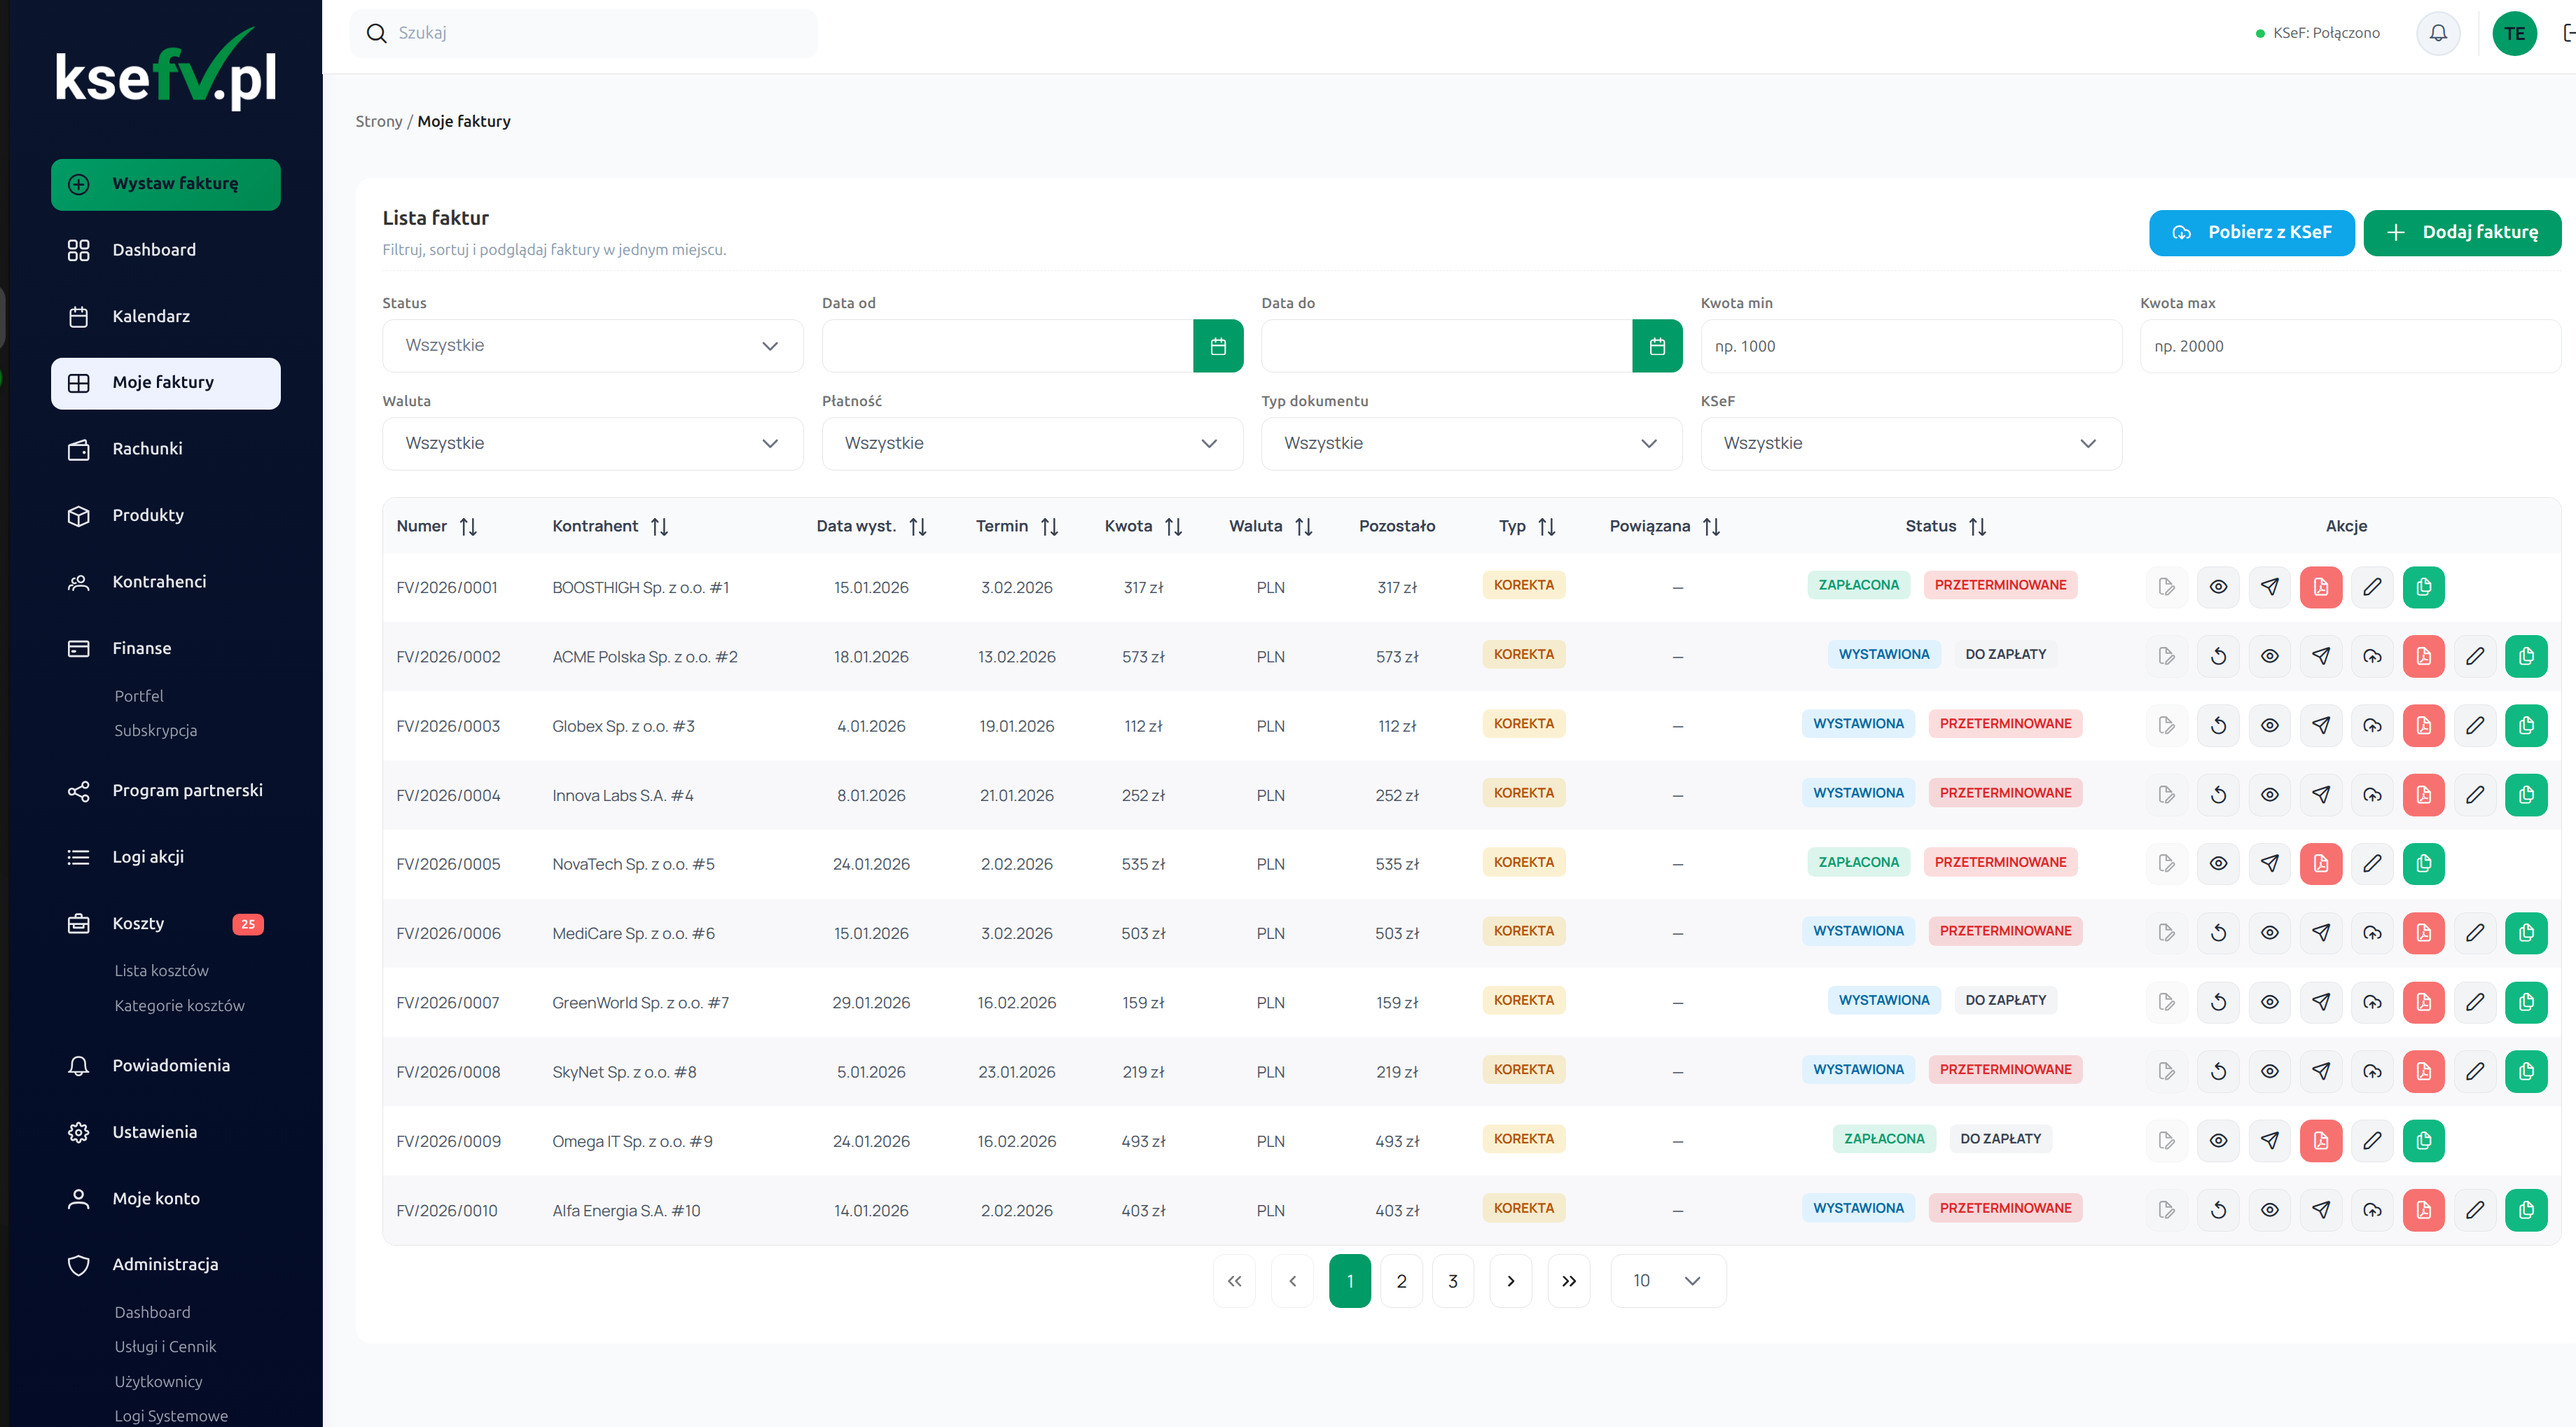Click the revert arrow icon for FV/2026/0006
Viewport: 2576px width, 1427px height.
pos(2218,933)
